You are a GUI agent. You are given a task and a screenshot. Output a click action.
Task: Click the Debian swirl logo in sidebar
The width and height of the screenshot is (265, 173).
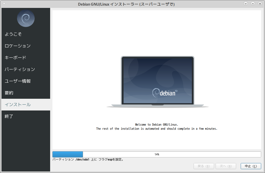pyautogui.click(x=26, y=18)
